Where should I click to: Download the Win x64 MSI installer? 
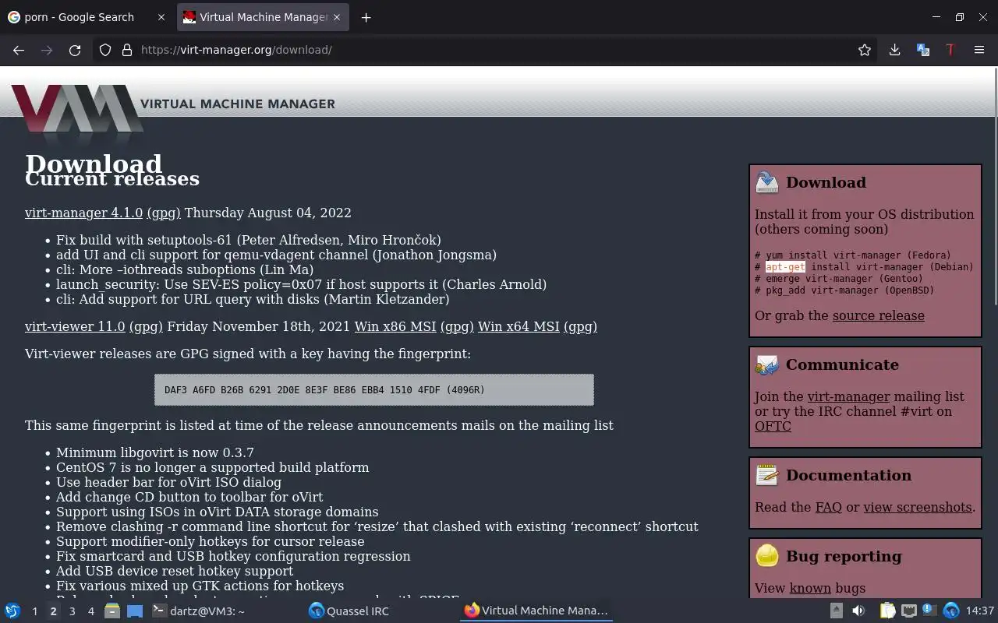(518, 326)
